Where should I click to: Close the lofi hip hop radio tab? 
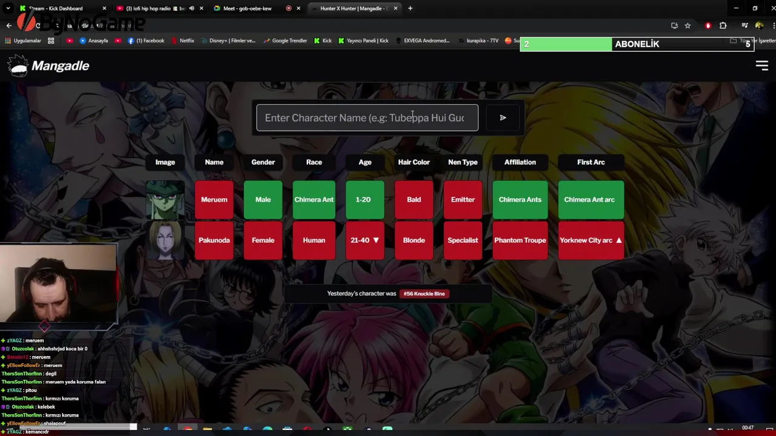point(201,8)
